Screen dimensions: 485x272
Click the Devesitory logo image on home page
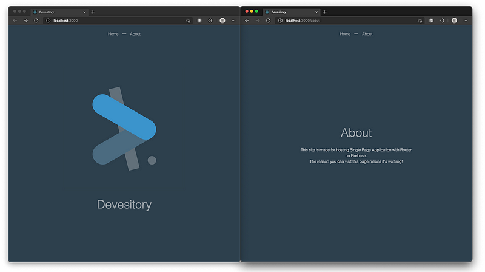point(124,129)
